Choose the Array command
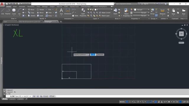The height and width of the screenshot is (106, 189). pyautogui.click(x=49, y=16)
